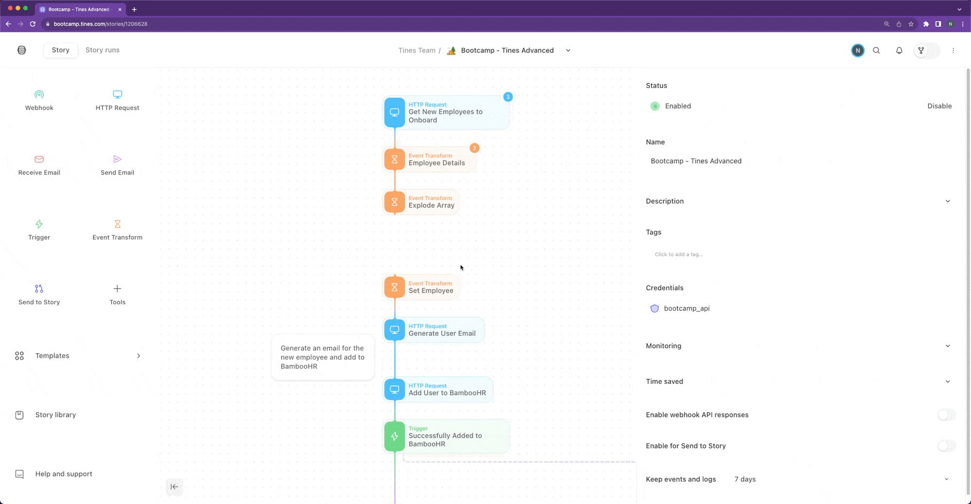The height and width of the screenshot is (504, 971).
Task: Click the change control branch icon
Action: (921, 50)
